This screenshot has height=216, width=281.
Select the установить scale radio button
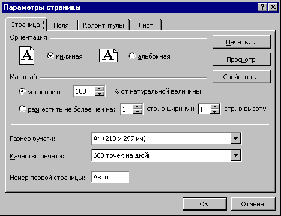pyautogui.click(x=22, y=91)
